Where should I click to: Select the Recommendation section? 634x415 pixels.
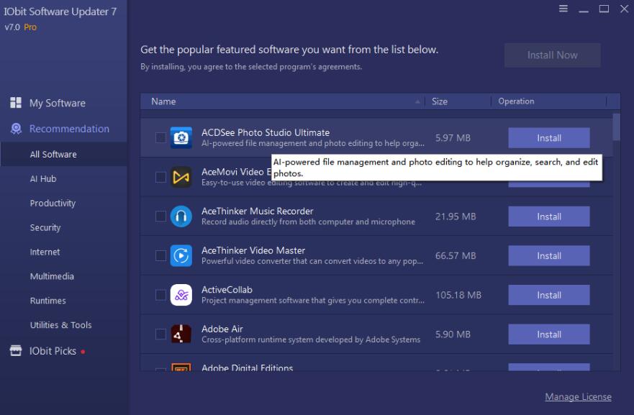coord(69,129)
